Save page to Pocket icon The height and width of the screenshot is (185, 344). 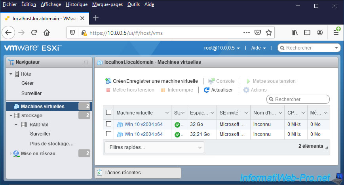tap(258, 33)
